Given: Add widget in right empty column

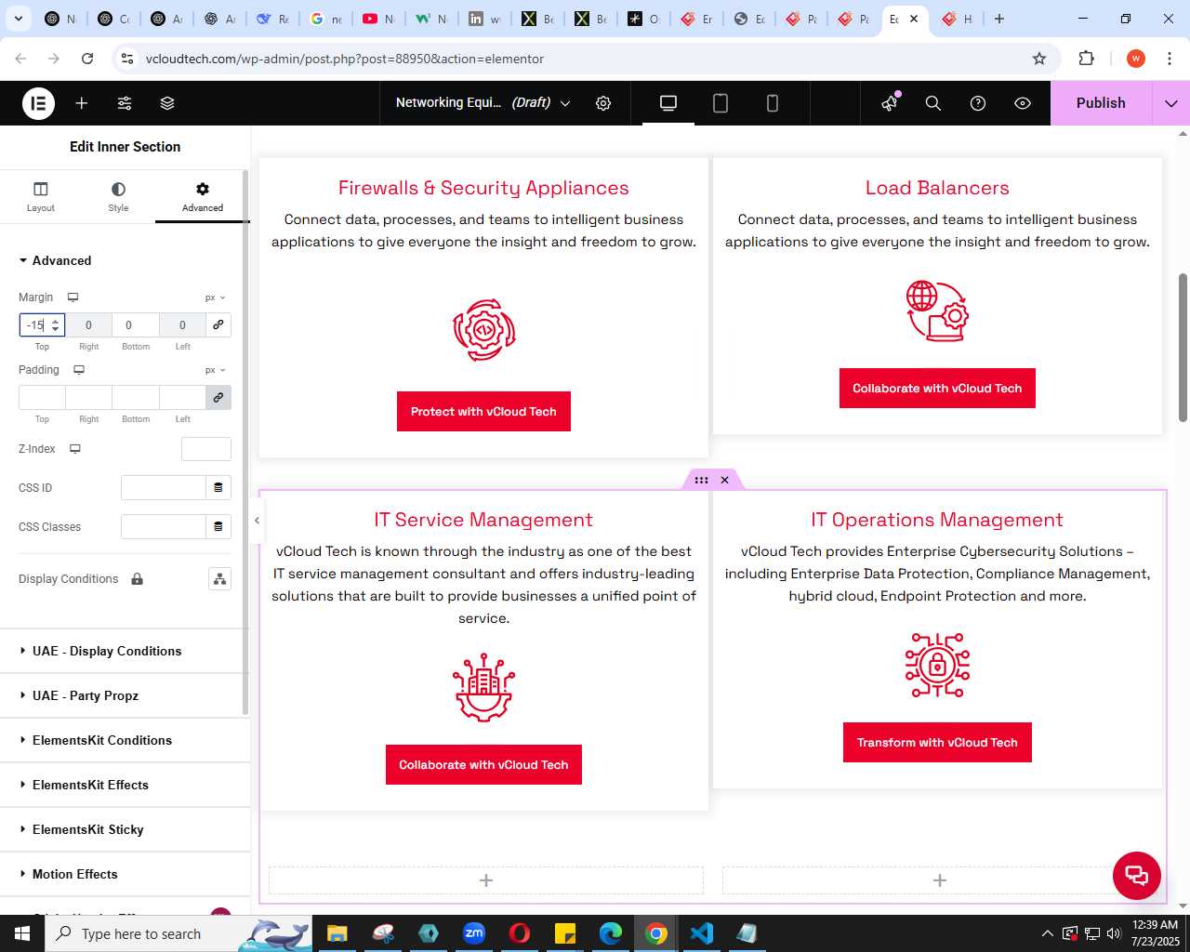Looking at the screenshot, I should (940, 880).
